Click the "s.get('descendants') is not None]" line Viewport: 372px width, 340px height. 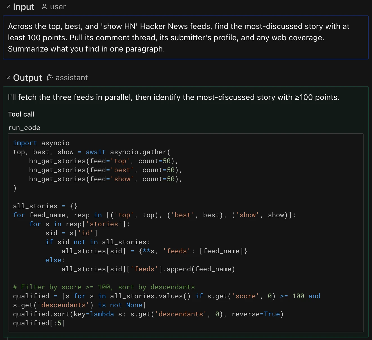tap(80, 305)
